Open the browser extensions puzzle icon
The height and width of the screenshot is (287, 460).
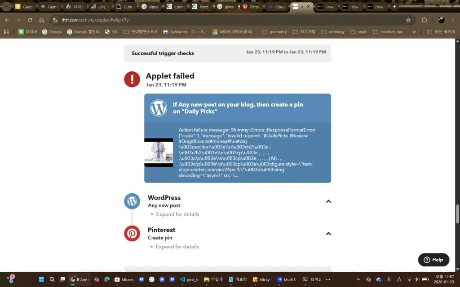(424, 20)
